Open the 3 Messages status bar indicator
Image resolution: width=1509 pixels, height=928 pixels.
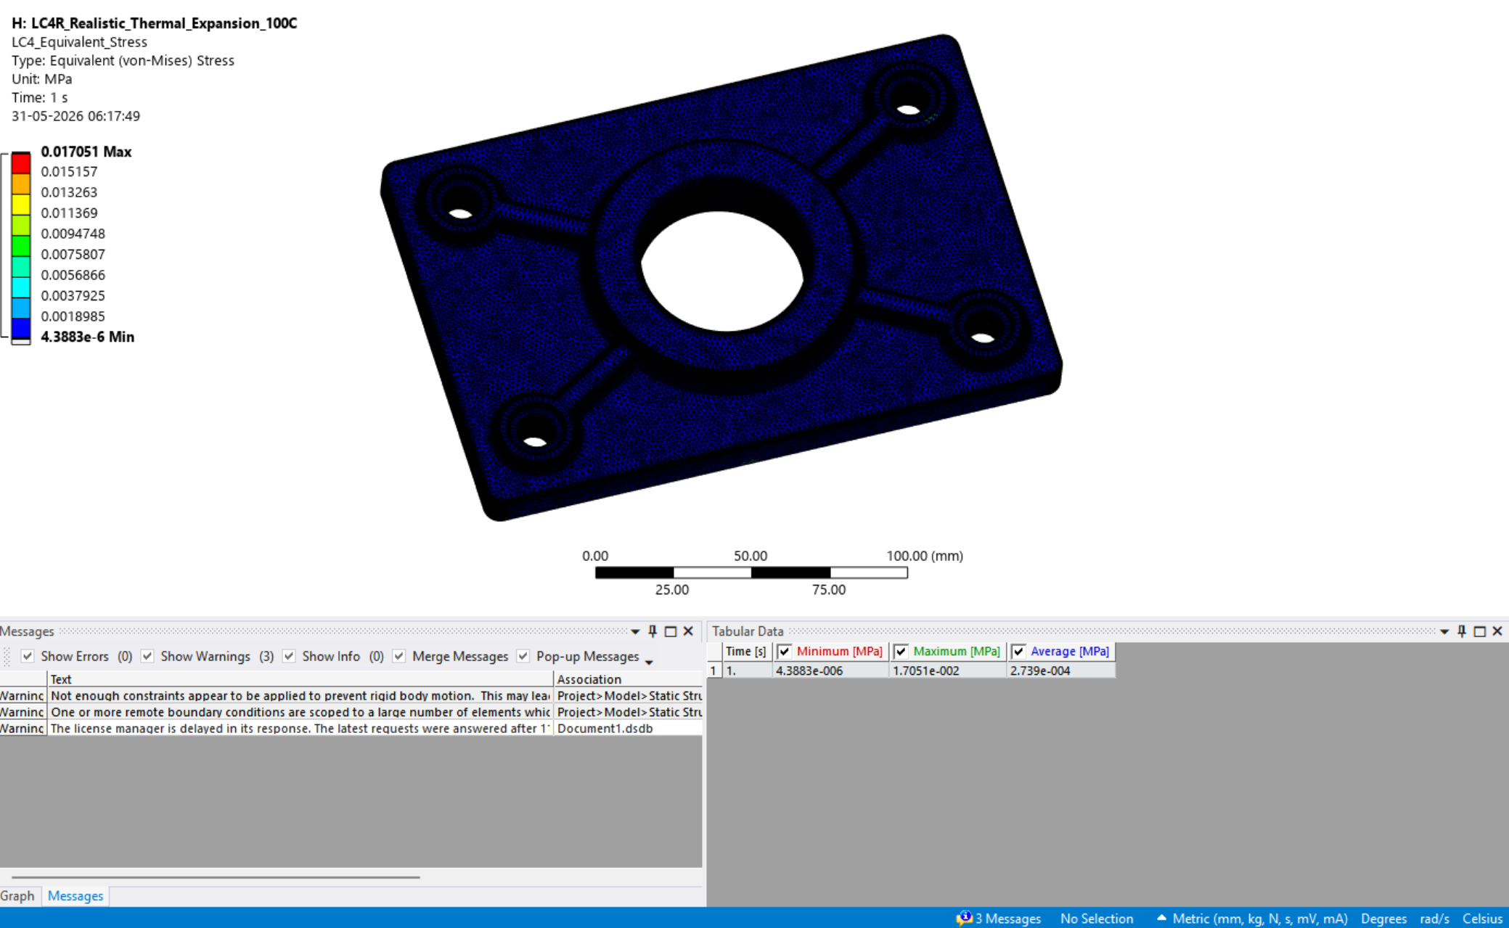[999, 919]
